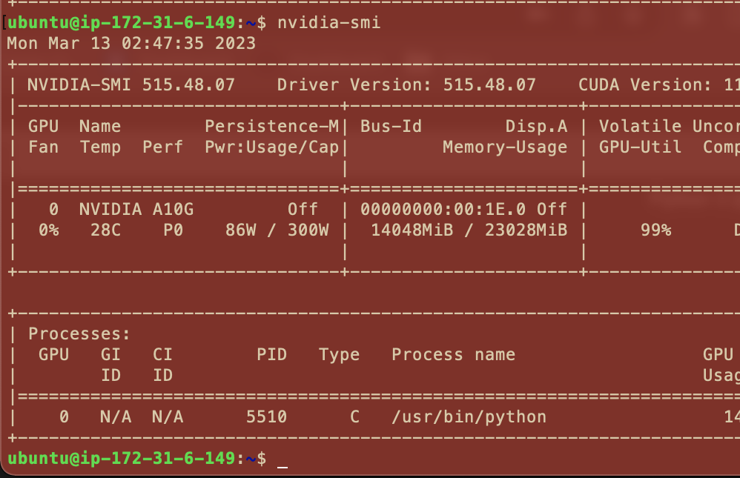Image resolution: width=740 pixels, height=478 pixels.
Task: Click the 99% GPU utilization value
Action: (x=655, y=230)
